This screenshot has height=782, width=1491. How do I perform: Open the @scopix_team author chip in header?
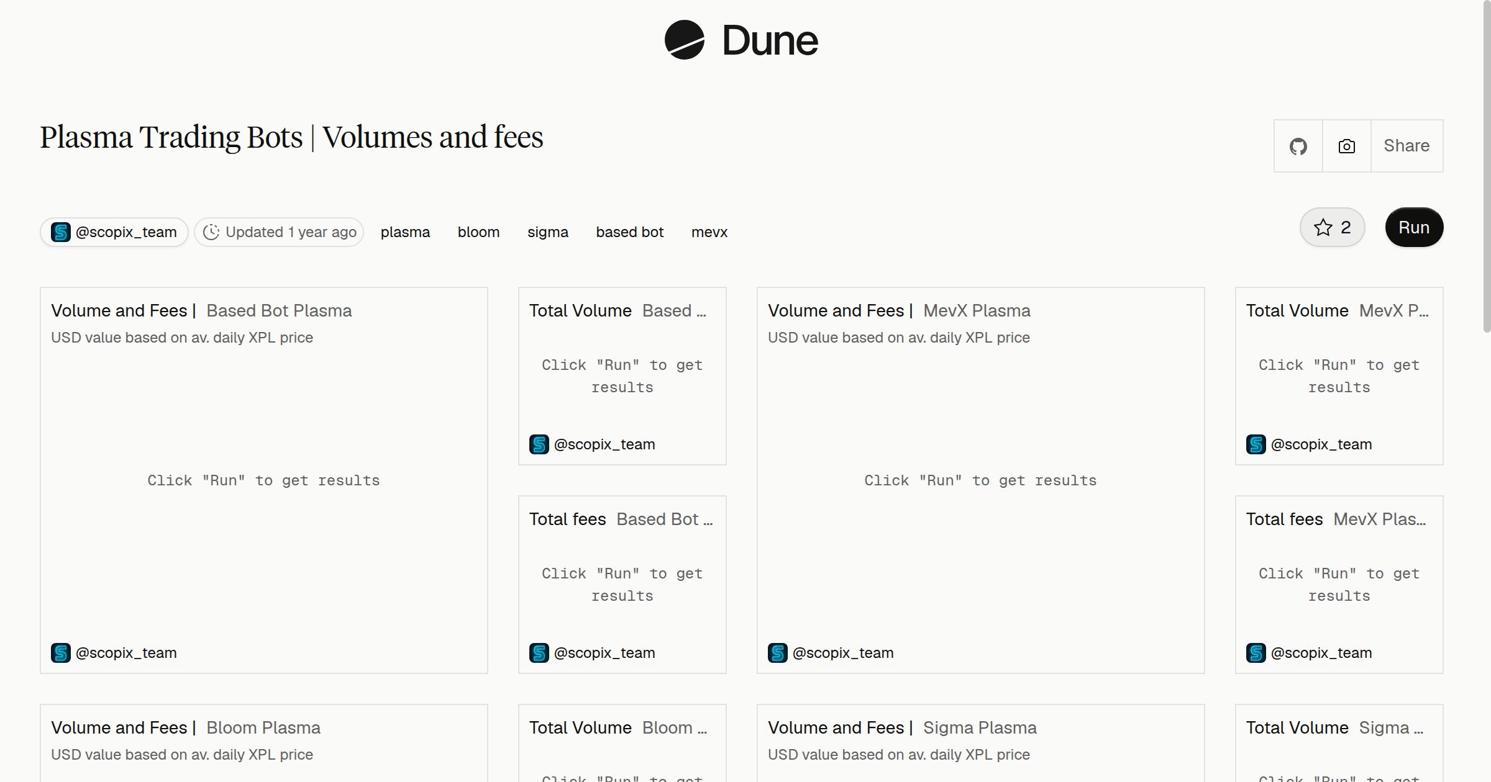pos(114,232)
